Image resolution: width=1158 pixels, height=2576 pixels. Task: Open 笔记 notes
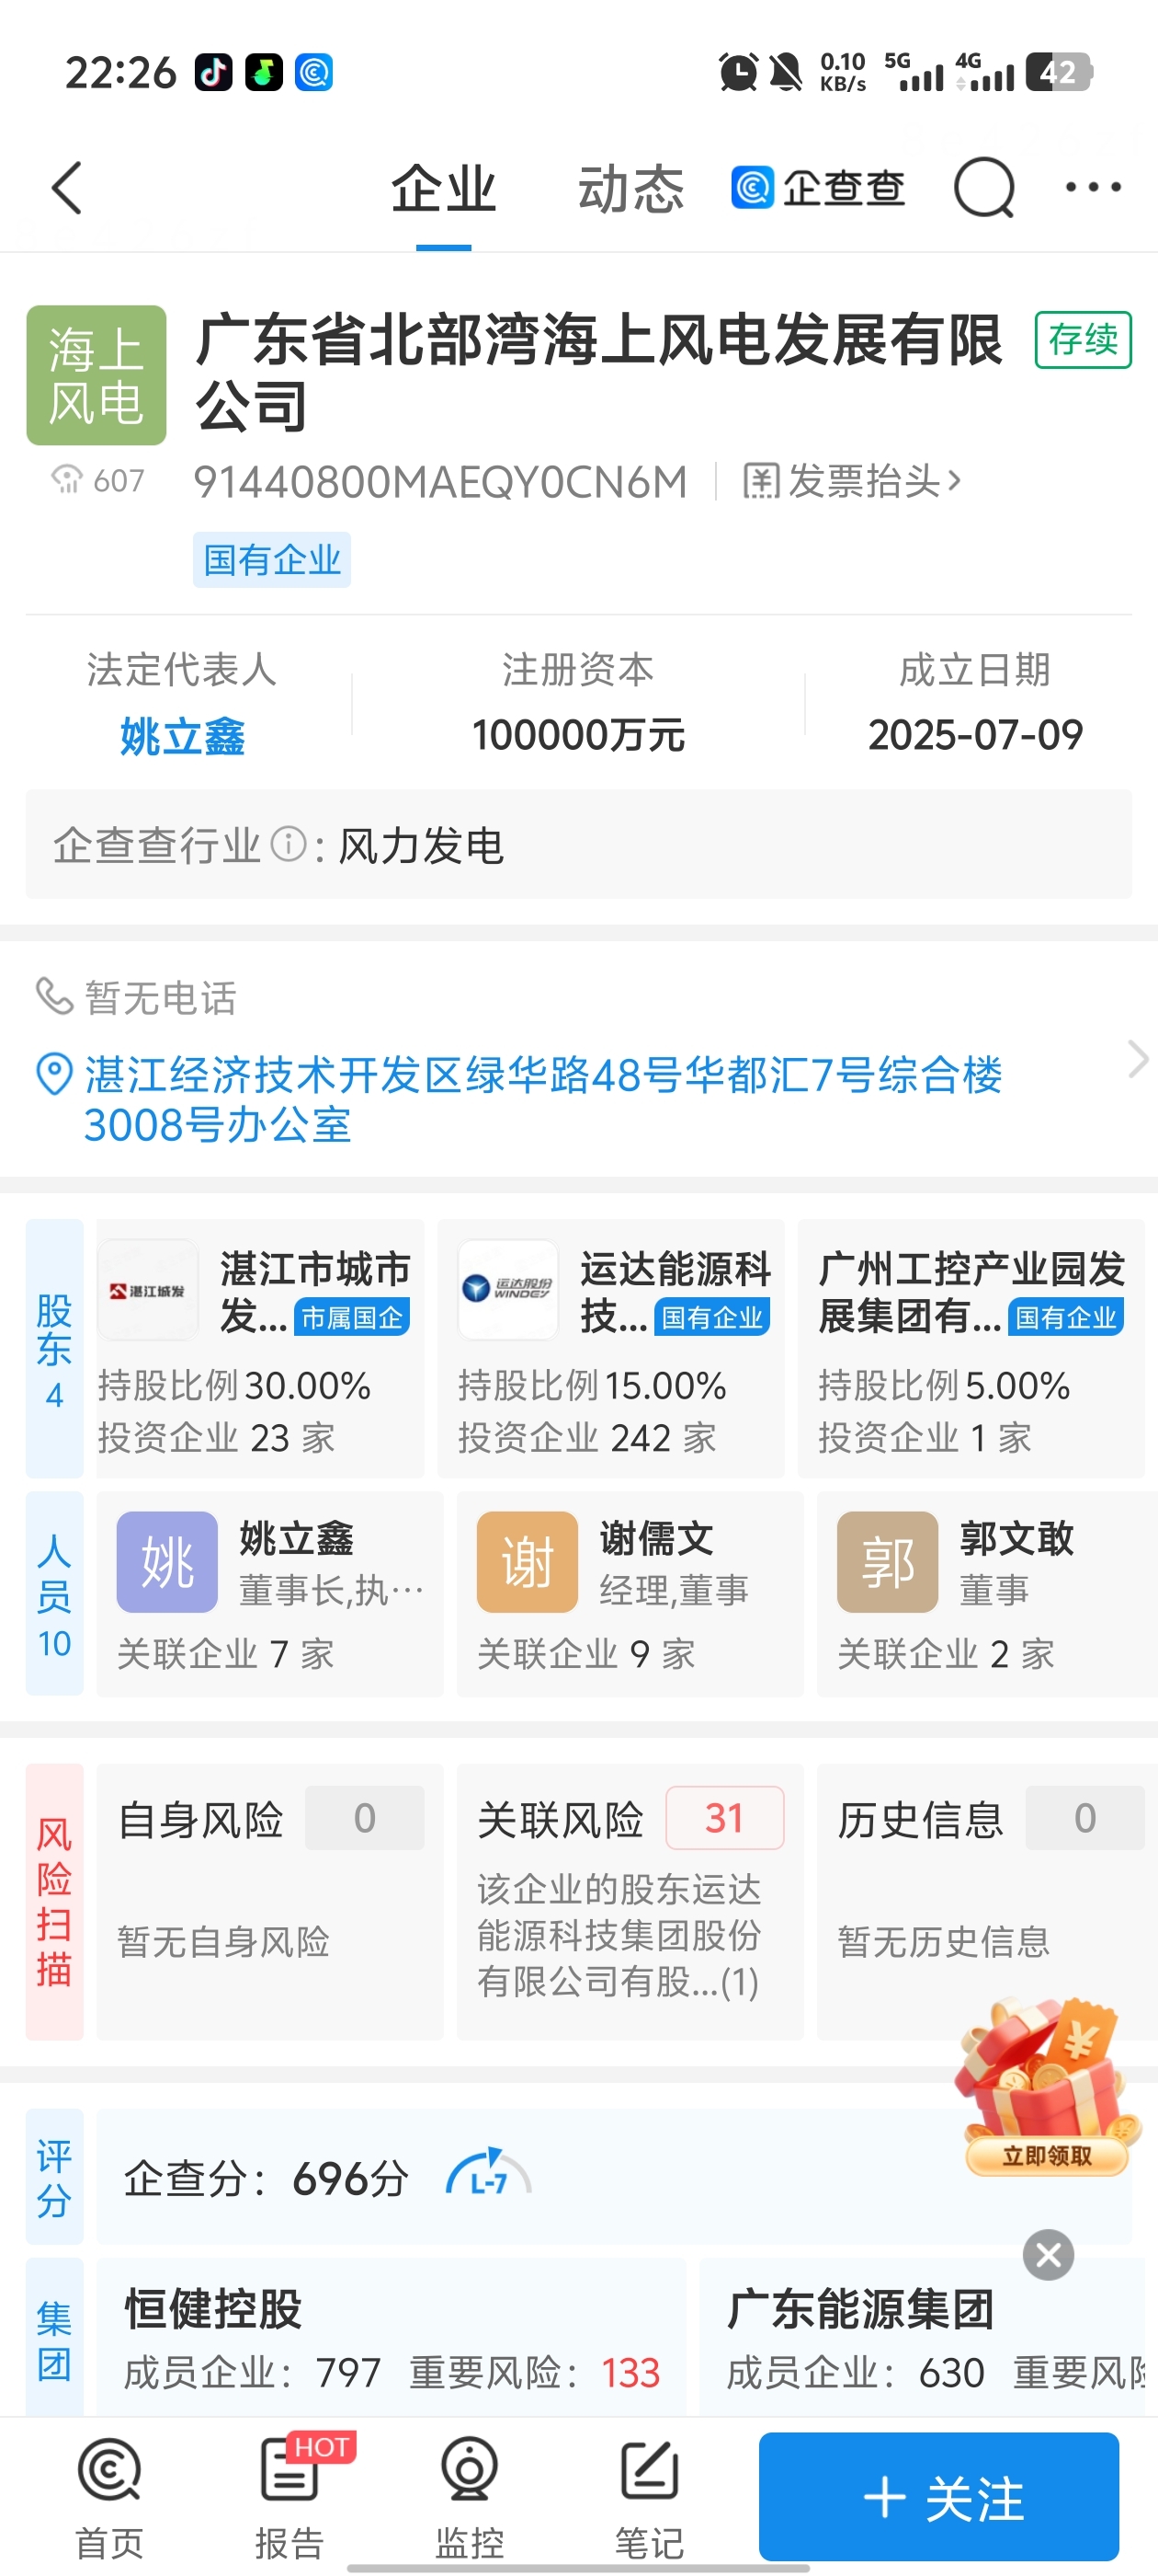click(x=650, y=2498)
